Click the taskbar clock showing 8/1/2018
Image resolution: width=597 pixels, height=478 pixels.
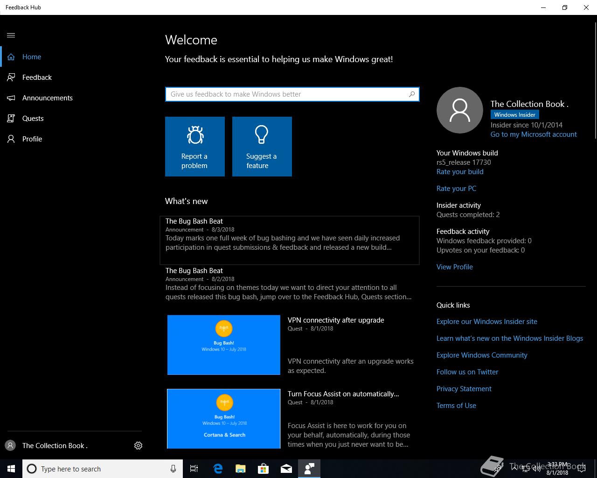point(557,469)
